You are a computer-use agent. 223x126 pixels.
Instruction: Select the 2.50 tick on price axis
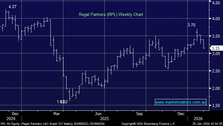point(216,71)
